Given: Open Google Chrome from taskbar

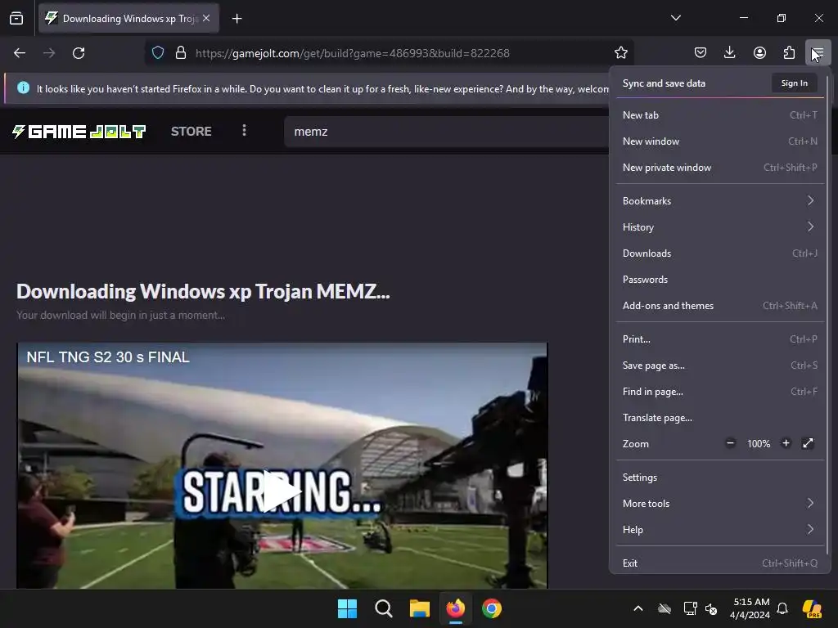Looking at the screenshot, I should [x=492, y=608].
